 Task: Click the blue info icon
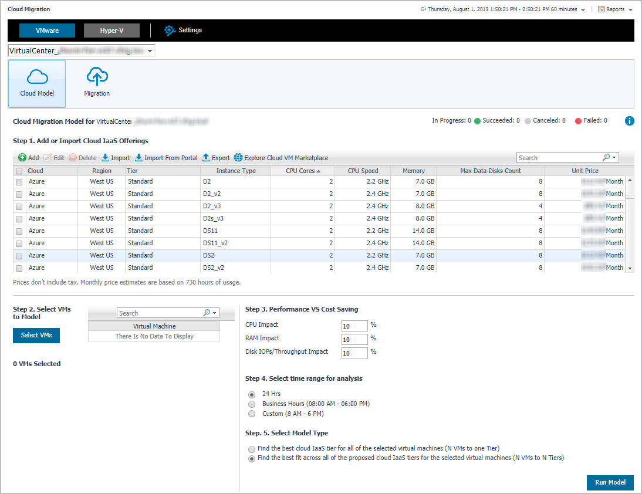pyautogui.click(x=629, y=121)
